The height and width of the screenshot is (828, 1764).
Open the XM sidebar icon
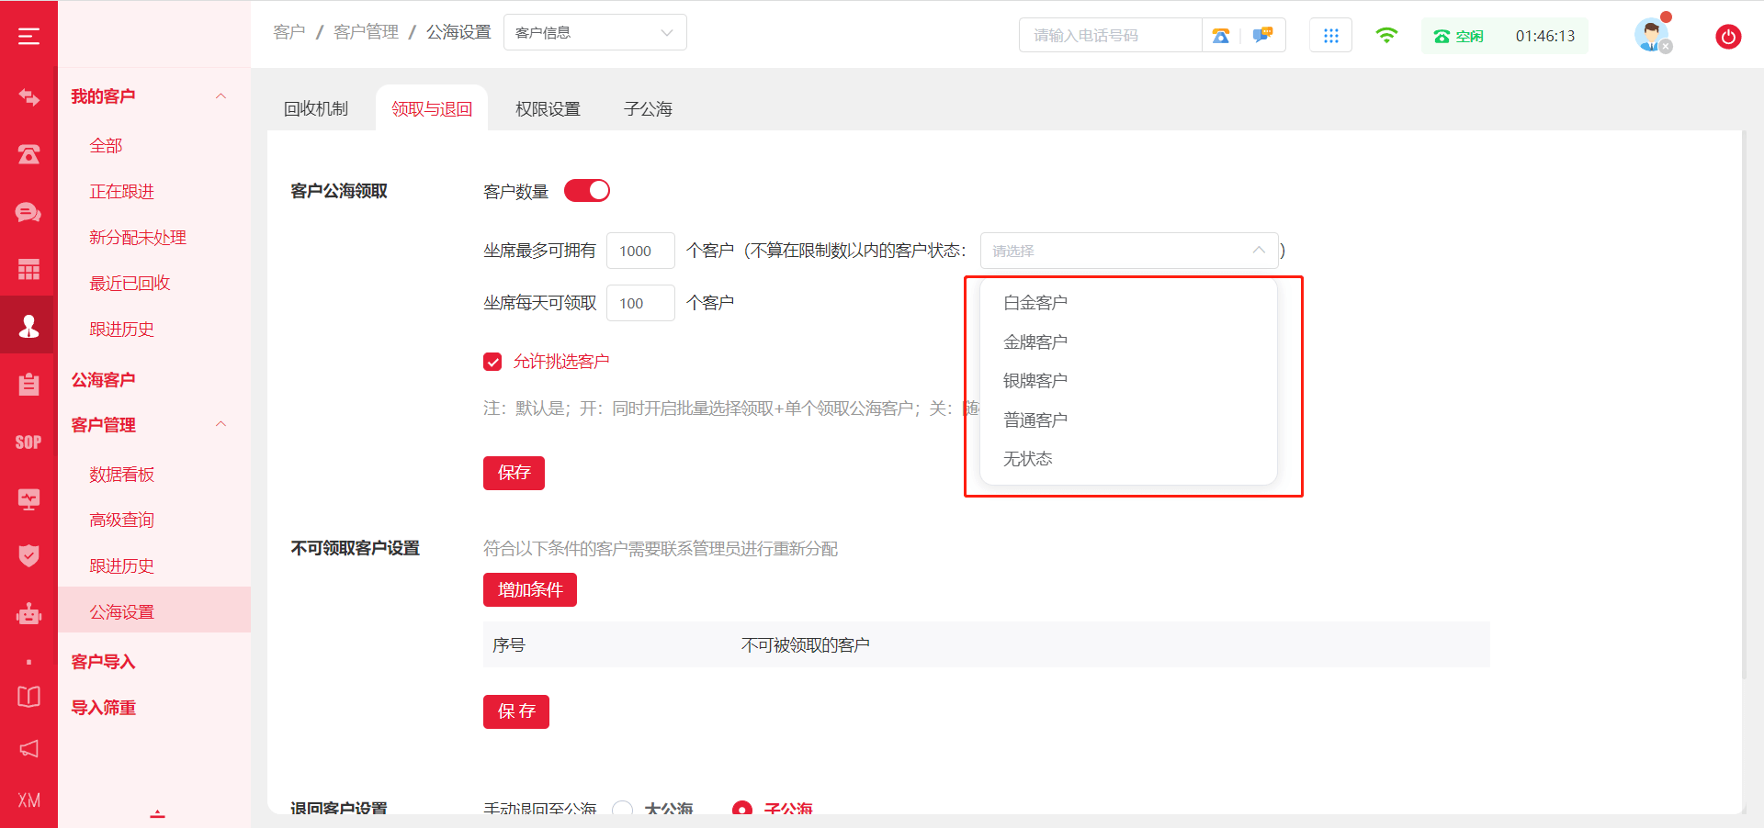tap(28, 800)
